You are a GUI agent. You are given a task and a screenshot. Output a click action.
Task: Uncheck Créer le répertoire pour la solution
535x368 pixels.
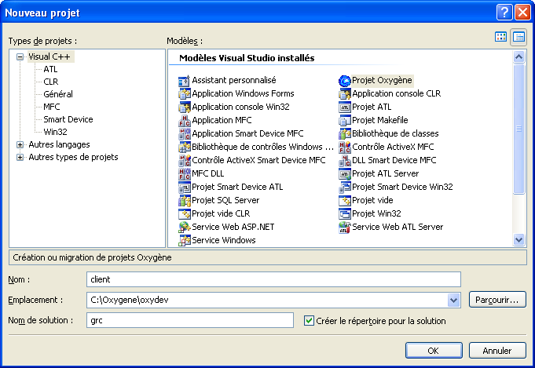(309, 321)
